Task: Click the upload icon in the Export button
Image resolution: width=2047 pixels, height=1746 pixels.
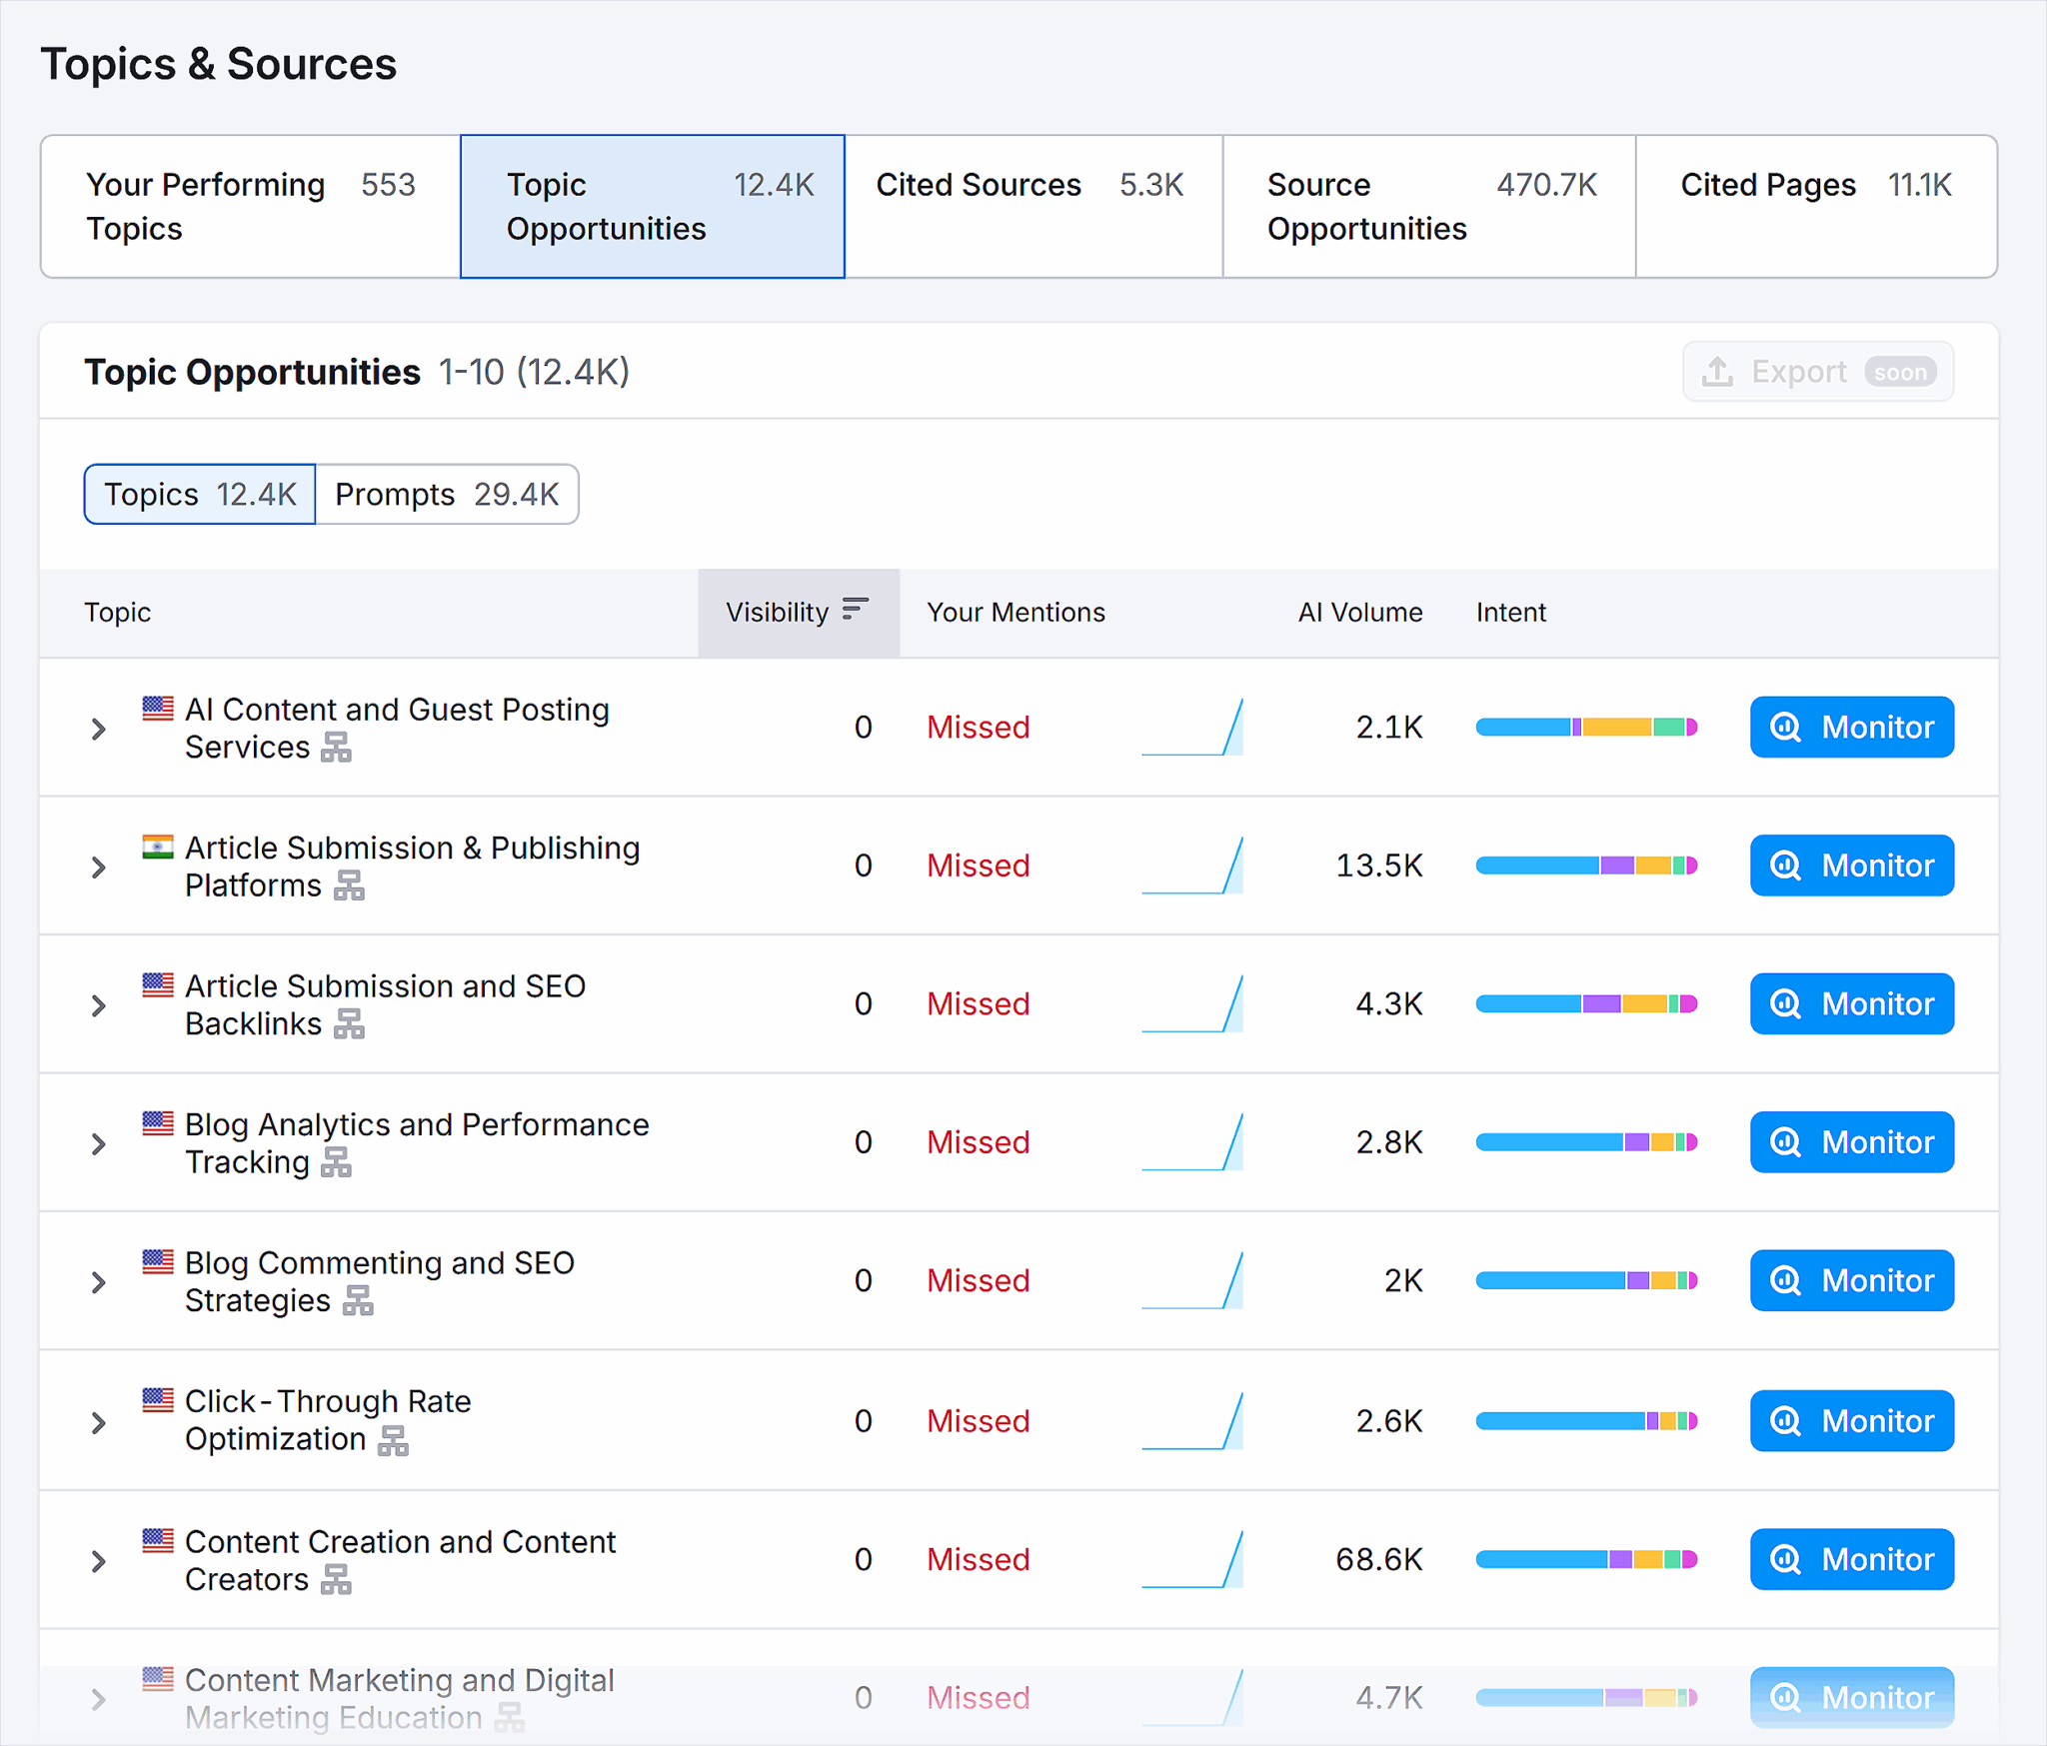Action: click(1717, 372)
